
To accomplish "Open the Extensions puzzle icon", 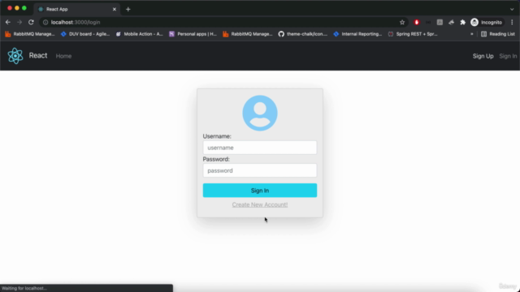I will (462, 22).
